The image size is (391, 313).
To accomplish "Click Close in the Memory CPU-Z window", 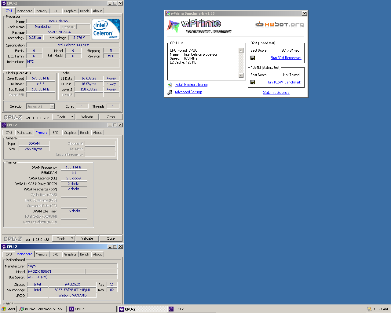I will [x=111, y=238].
